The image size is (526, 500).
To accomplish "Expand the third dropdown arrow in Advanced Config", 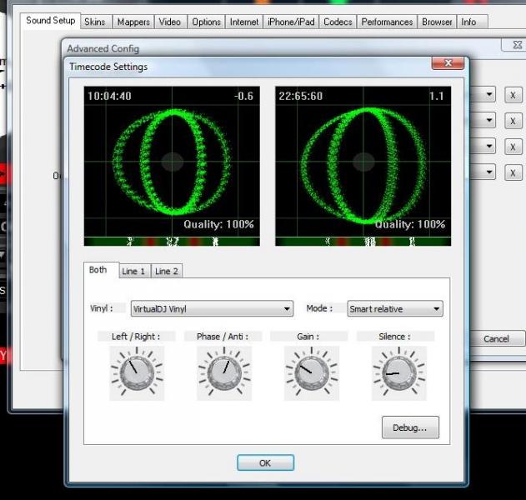I will click(489, 146).
